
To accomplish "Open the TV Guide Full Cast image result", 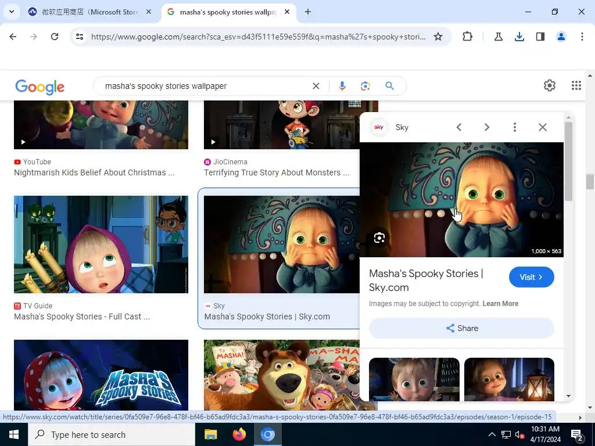I will coord(101,244).
